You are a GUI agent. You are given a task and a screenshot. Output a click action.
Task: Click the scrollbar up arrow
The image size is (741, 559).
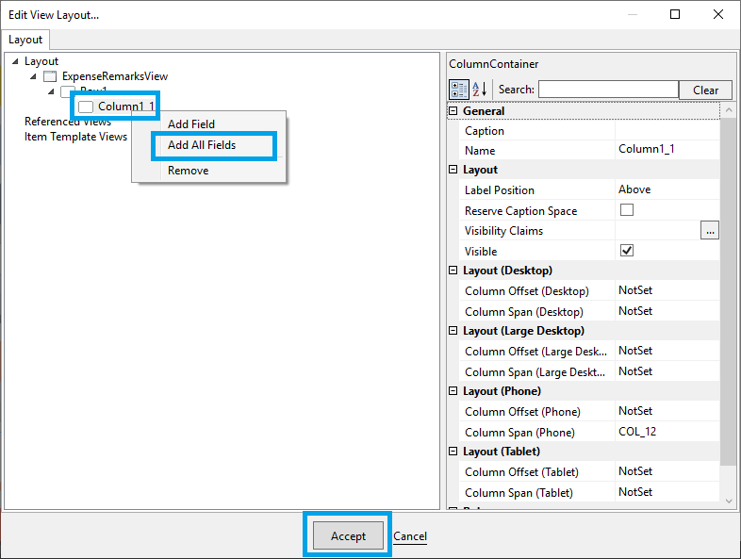pyautogui.click(x=729, y=110)
